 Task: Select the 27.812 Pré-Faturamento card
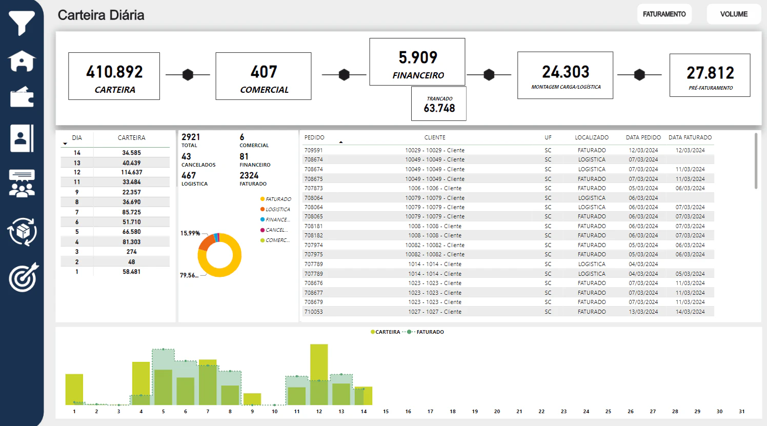[710, 75]
